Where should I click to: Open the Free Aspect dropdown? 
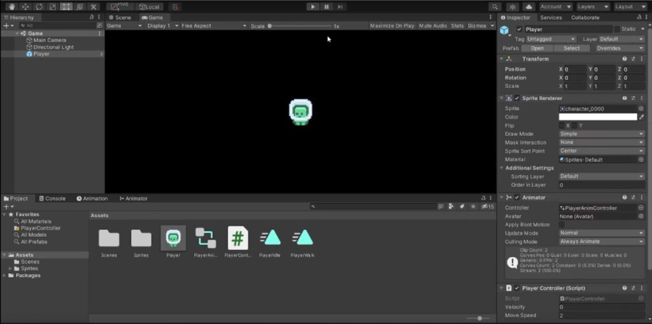(x=214, y=26)
